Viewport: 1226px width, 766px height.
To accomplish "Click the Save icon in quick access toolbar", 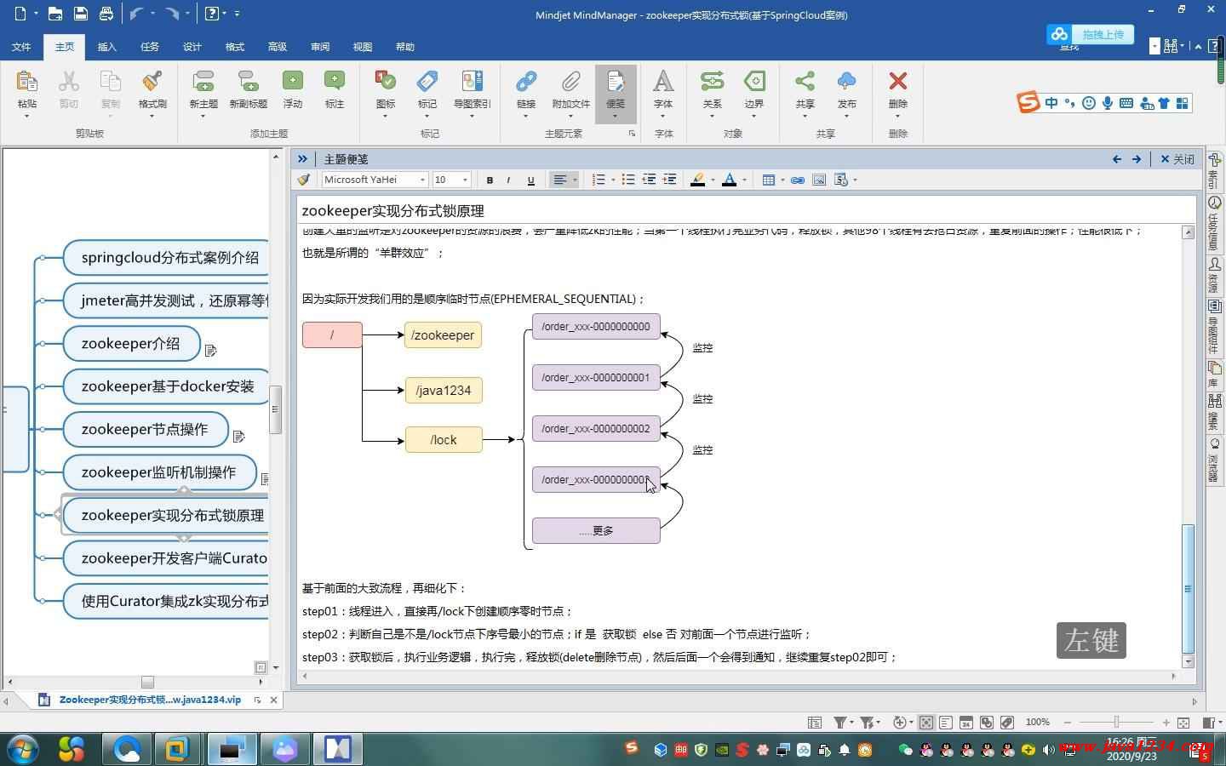I will tap(80, 14).
